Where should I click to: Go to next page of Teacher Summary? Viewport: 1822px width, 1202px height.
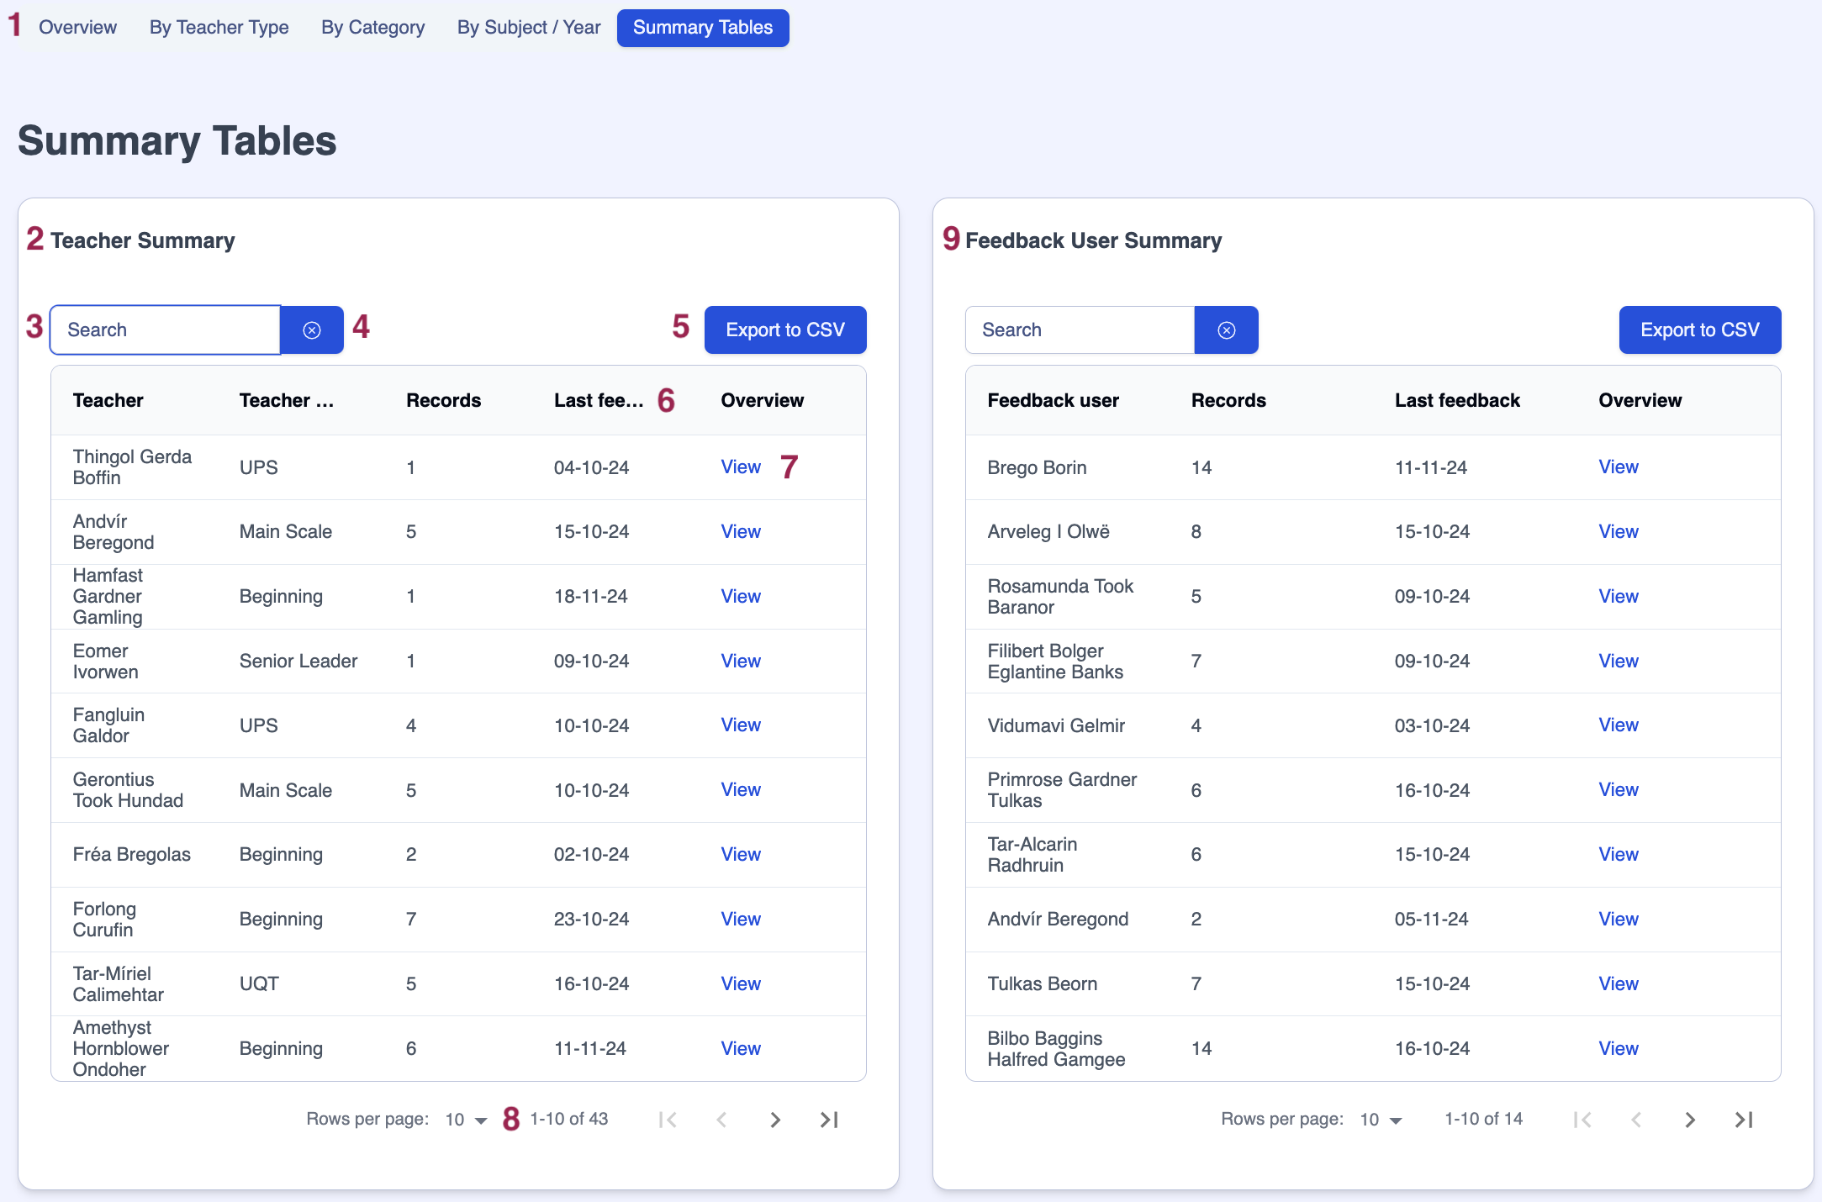(x=775, y=1120)
